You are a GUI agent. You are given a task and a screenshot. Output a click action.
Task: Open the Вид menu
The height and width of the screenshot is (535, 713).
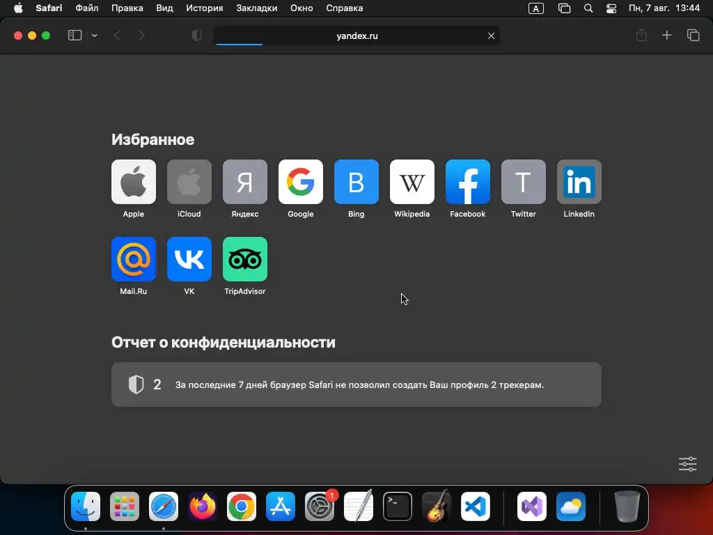164,8
